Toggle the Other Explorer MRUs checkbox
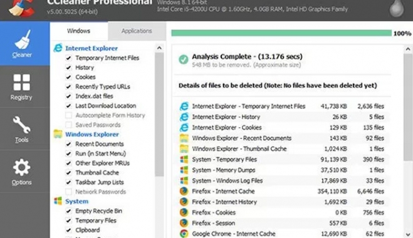 pos(68,163)
